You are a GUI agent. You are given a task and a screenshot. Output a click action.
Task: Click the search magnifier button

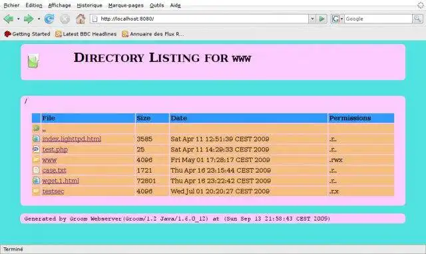tap(417, 19)
